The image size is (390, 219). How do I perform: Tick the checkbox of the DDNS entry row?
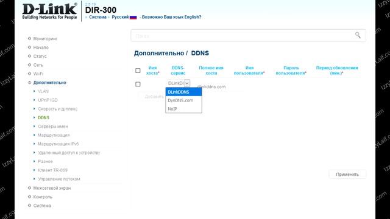(138, 84)
